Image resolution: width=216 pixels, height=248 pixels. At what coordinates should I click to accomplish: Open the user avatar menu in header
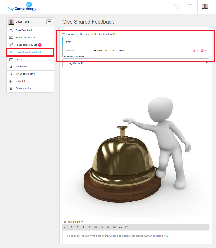(x=205, y=6)
